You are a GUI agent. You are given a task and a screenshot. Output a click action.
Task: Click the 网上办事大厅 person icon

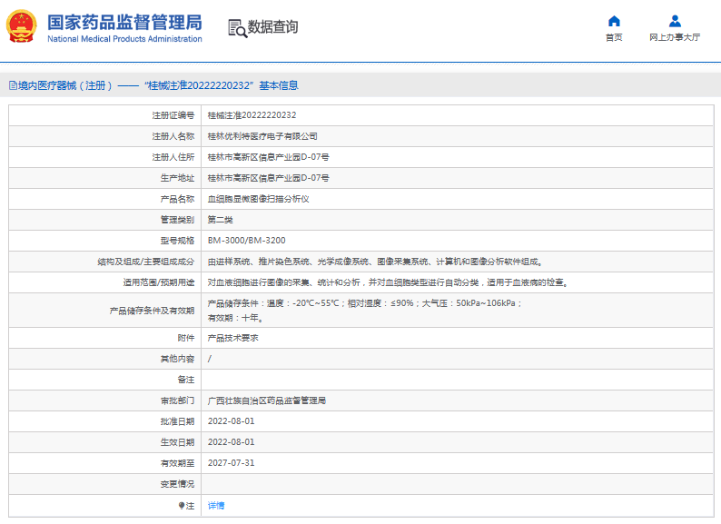(675, 21)
